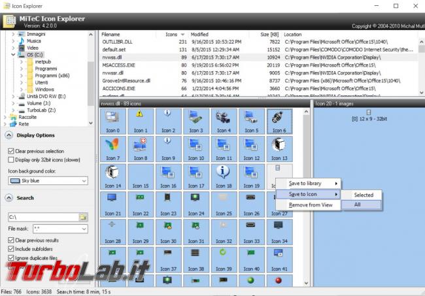The image size is (425, 296).
Task: Select the ACCICONS.EXE file row
Action: point(258,89)
